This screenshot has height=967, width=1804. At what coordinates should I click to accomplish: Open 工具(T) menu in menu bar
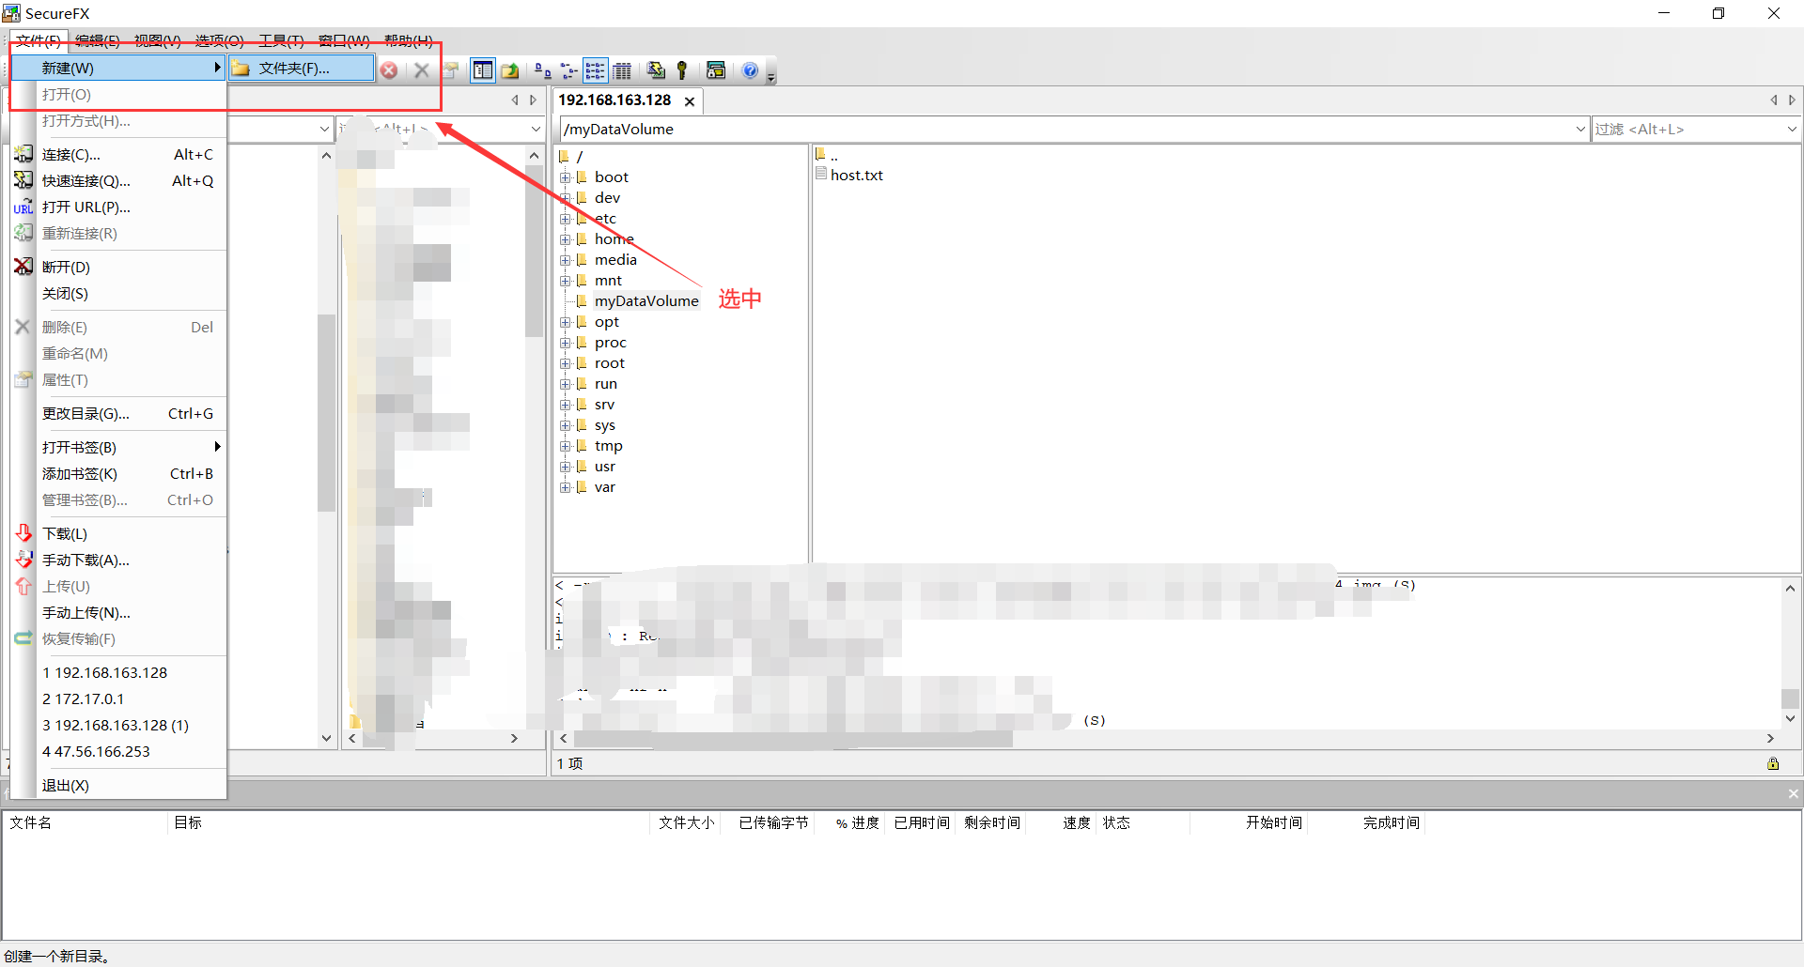(281, 40)
